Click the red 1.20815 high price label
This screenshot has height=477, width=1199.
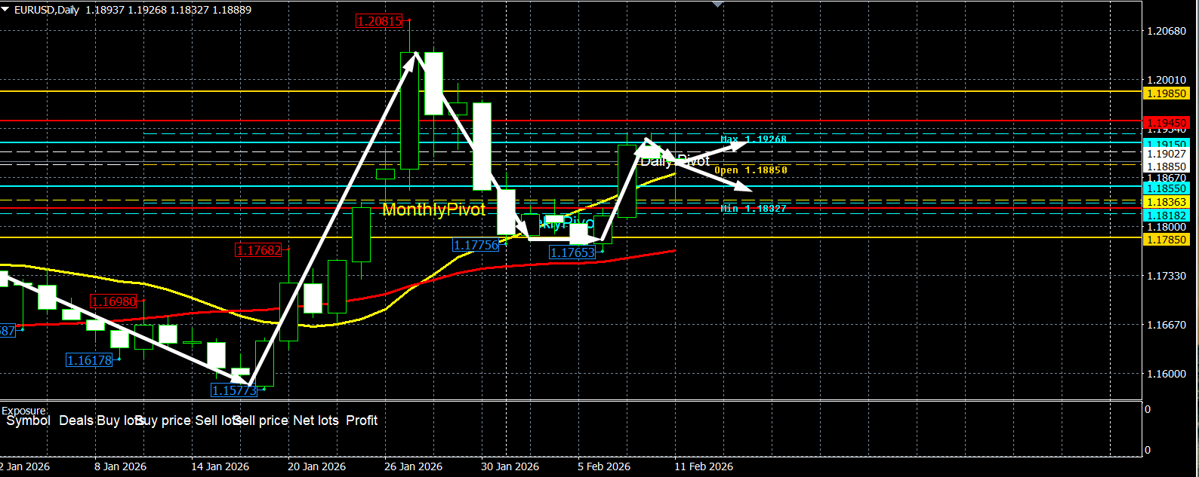380,22
